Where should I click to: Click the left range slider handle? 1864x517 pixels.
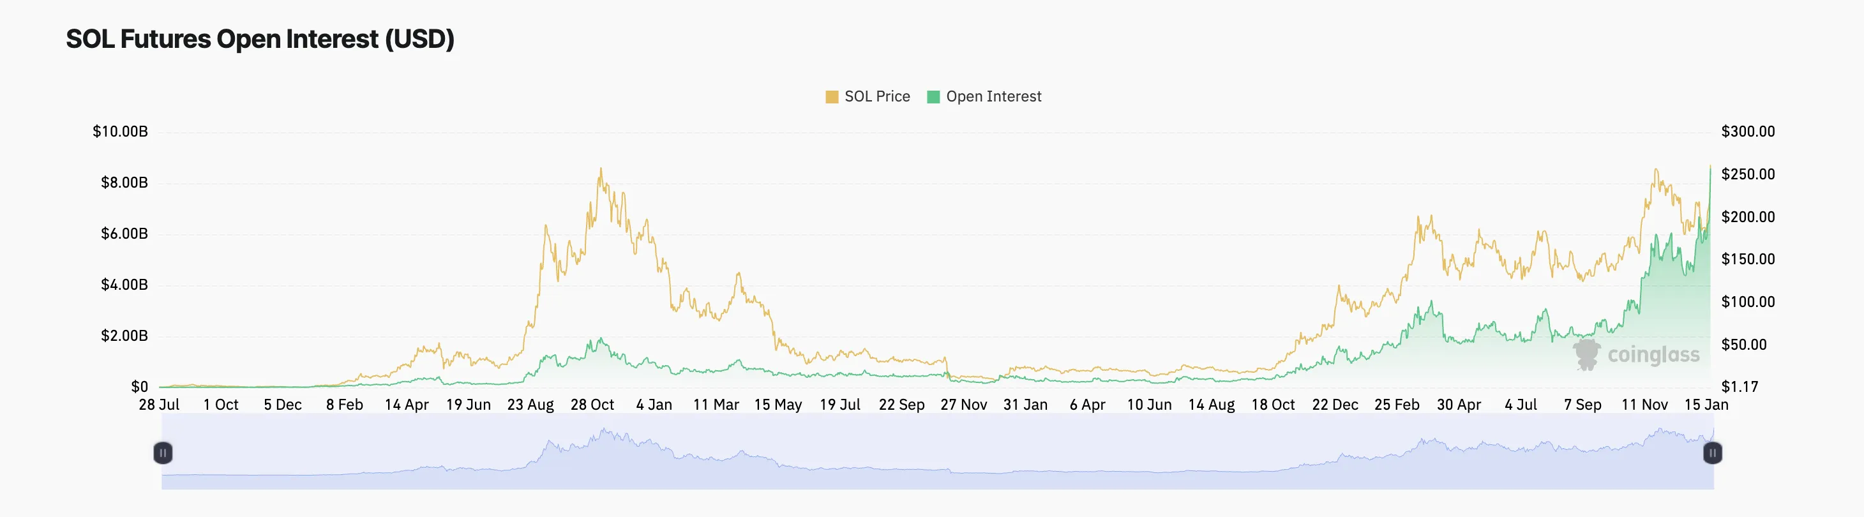click(163, 453)
